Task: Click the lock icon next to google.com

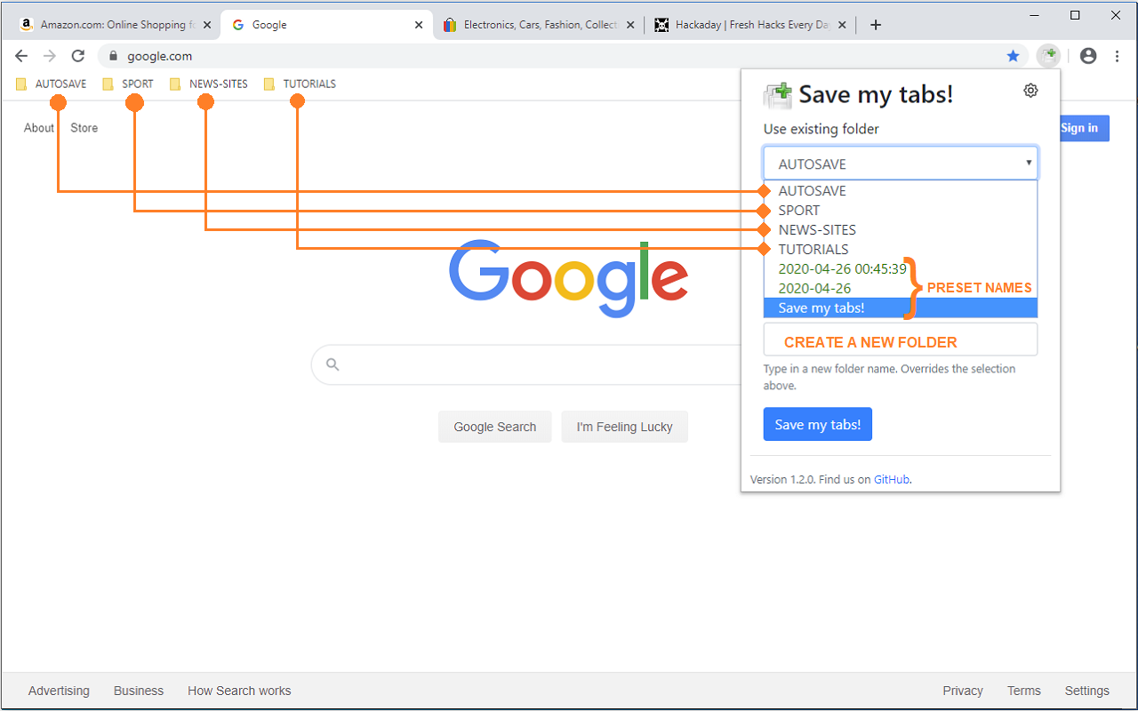Action: (x=113, y=56)
